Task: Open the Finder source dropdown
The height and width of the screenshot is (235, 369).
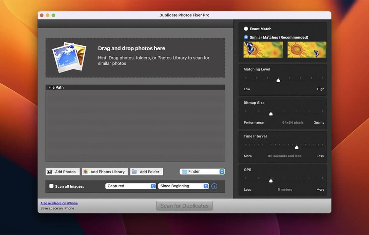Action: [202, 171]
